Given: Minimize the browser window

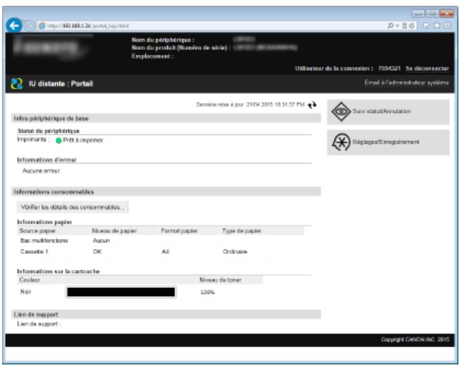Looking at the screenshot, I should pos(418,14).
